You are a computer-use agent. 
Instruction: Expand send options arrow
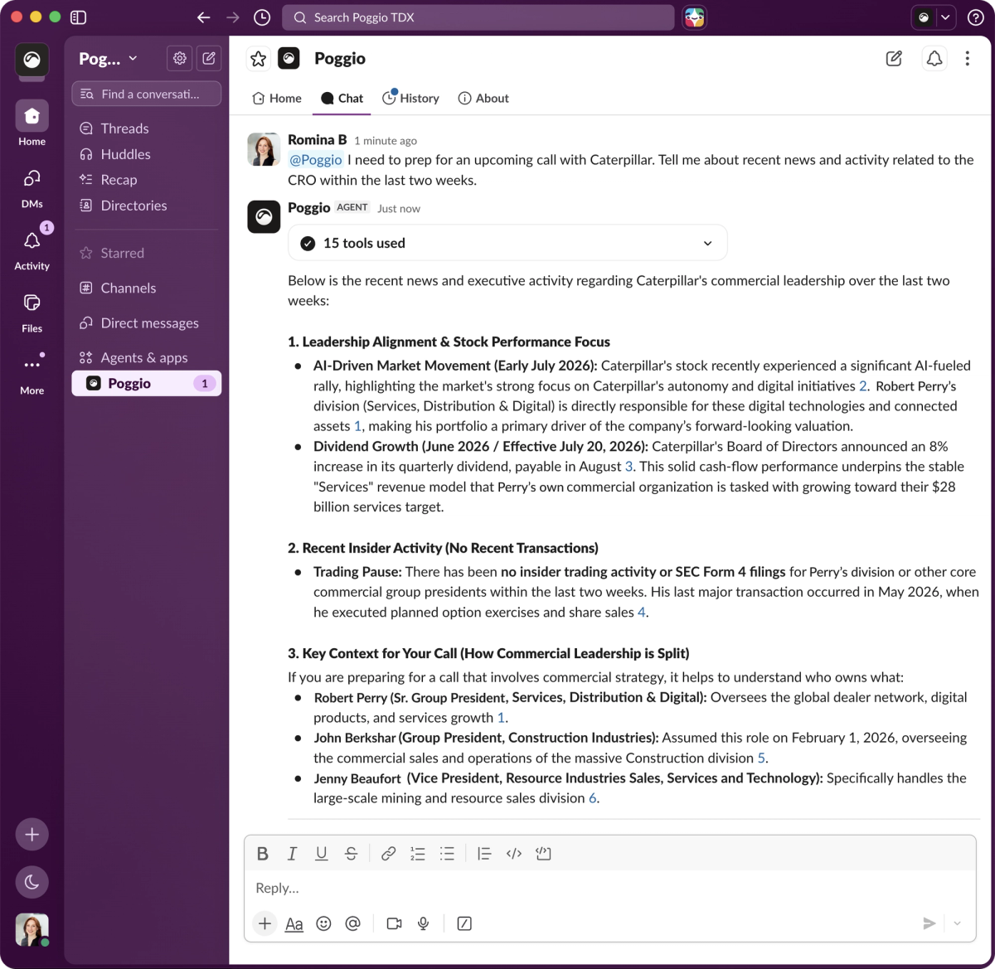tap(958, 923)
